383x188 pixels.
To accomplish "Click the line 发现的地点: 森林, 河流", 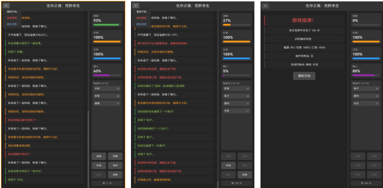I will [x=304, y=65].
